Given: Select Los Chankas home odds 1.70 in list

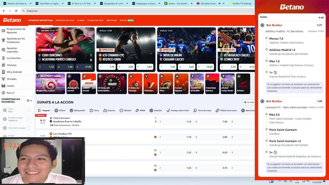Looking at the screenshot, I should point(175,137).
